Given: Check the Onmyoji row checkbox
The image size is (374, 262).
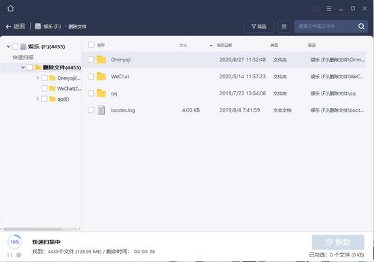Looking at the screenshot, I should [91, 59].
